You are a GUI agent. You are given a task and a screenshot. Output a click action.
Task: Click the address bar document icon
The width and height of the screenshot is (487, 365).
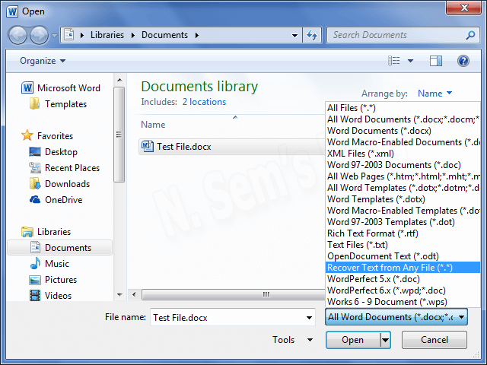point(69,35)
